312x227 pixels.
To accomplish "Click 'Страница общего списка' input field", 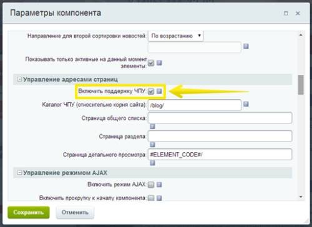I will pos(220,118).
